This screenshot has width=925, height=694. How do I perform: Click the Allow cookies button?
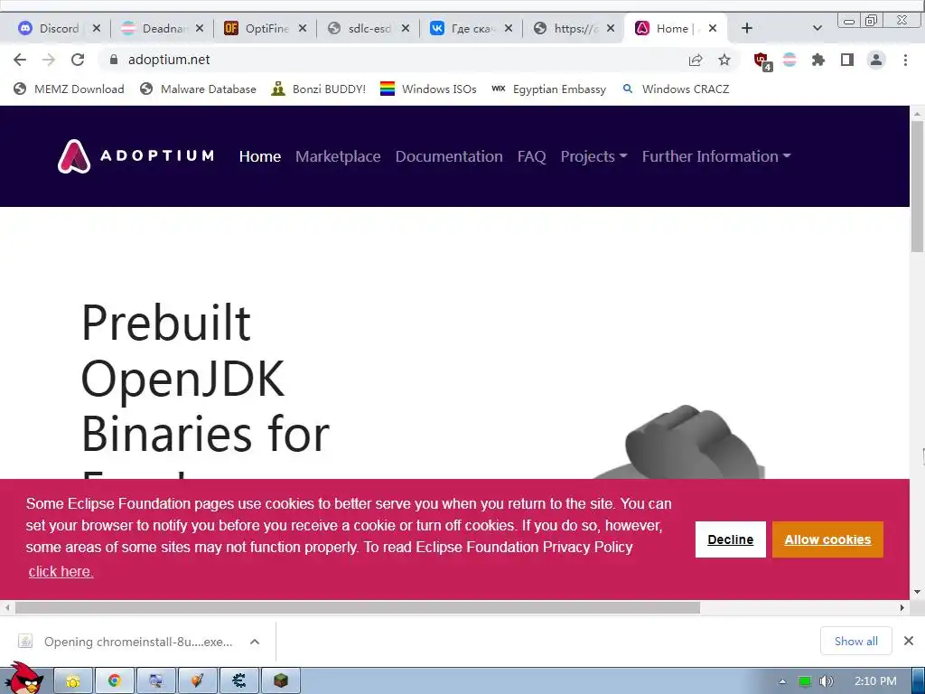[x=827, y=539]
